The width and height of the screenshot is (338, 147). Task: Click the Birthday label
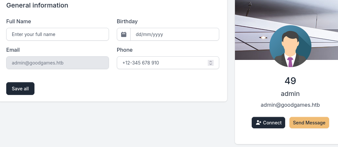127,22
